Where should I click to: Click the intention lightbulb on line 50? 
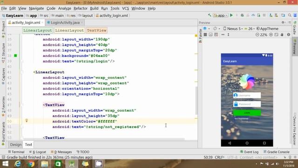(27, 120)
